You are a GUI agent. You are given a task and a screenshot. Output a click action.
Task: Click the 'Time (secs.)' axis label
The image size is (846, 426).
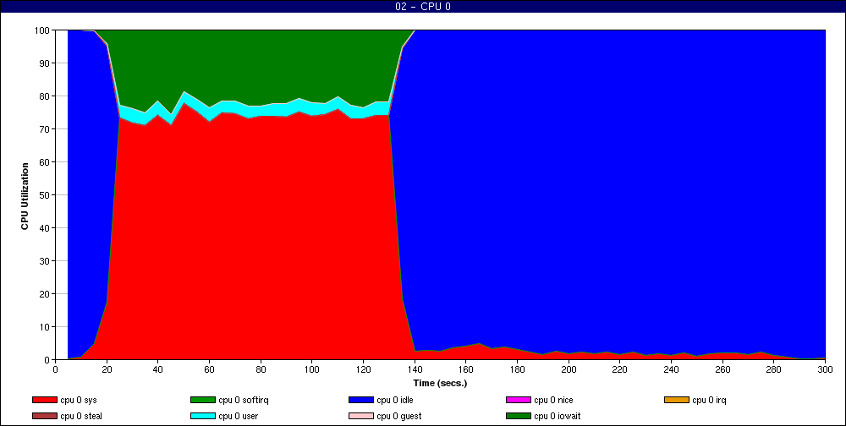pos(440,384)
